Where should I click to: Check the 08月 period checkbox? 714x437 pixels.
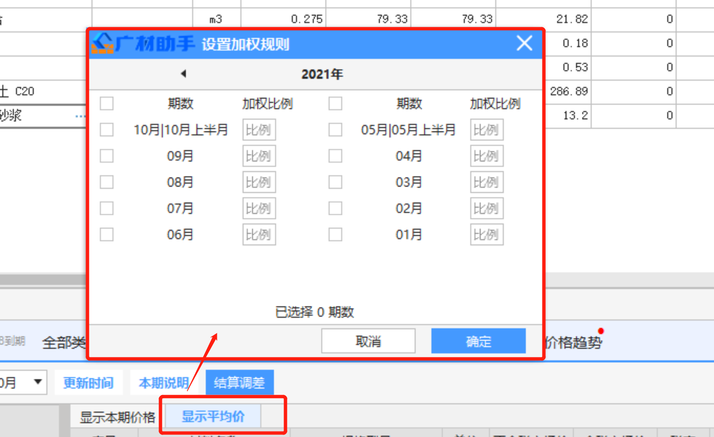point(107,182)
